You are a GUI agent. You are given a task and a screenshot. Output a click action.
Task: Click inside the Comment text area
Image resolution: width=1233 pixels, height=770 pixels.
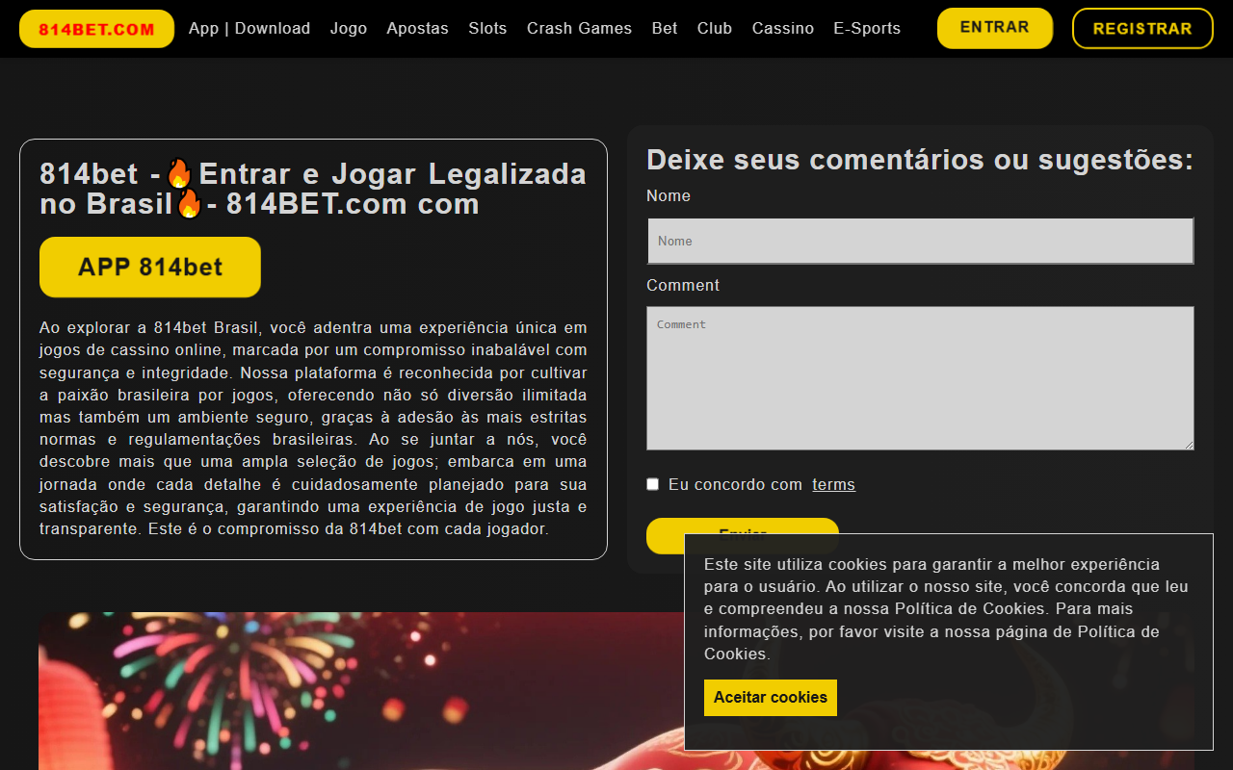[x=920, y=378]
